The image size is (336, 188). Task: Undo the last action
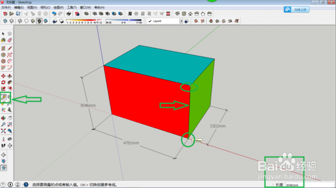click(54, 14)
